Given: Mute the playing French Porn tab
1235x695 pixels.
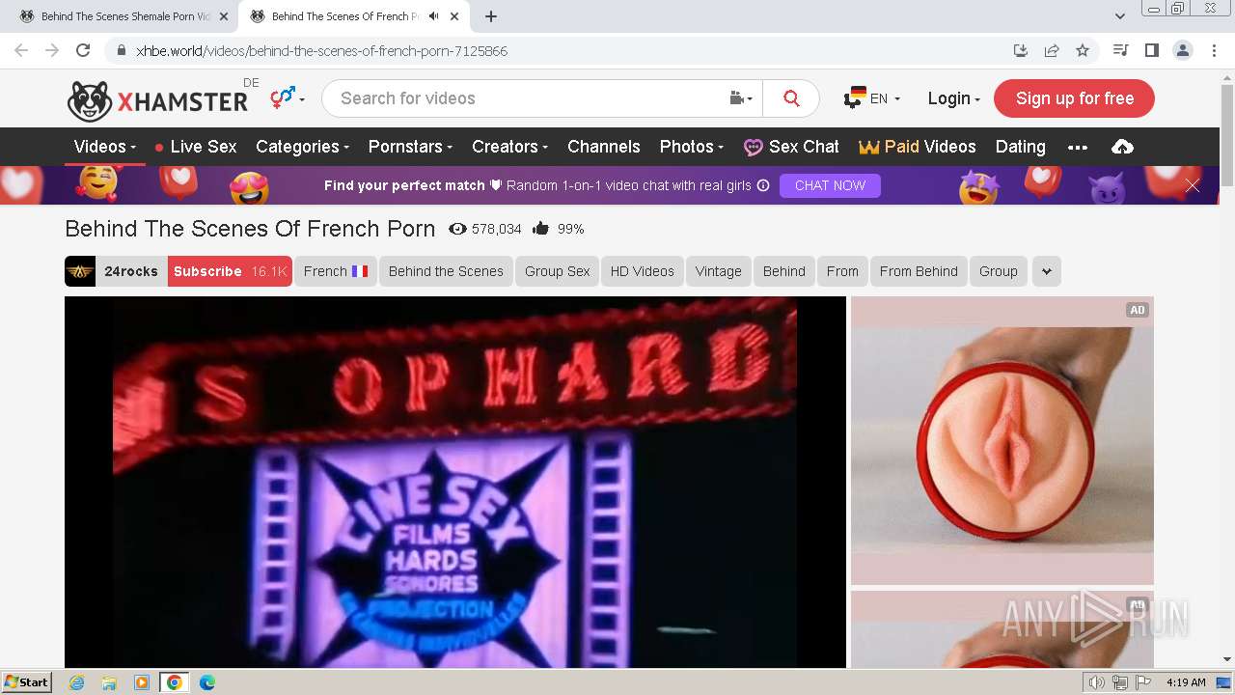Looking at the screenshot, I should click(x=433, y=16).
